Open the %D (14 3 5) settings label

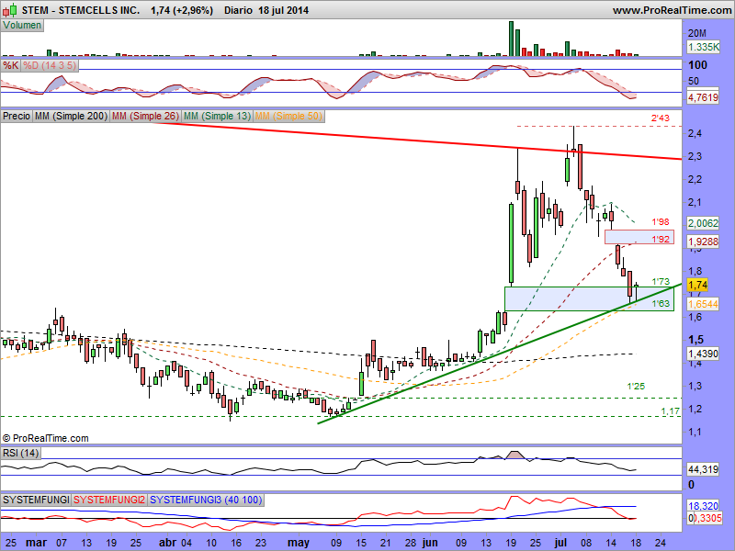pos(50,65)
